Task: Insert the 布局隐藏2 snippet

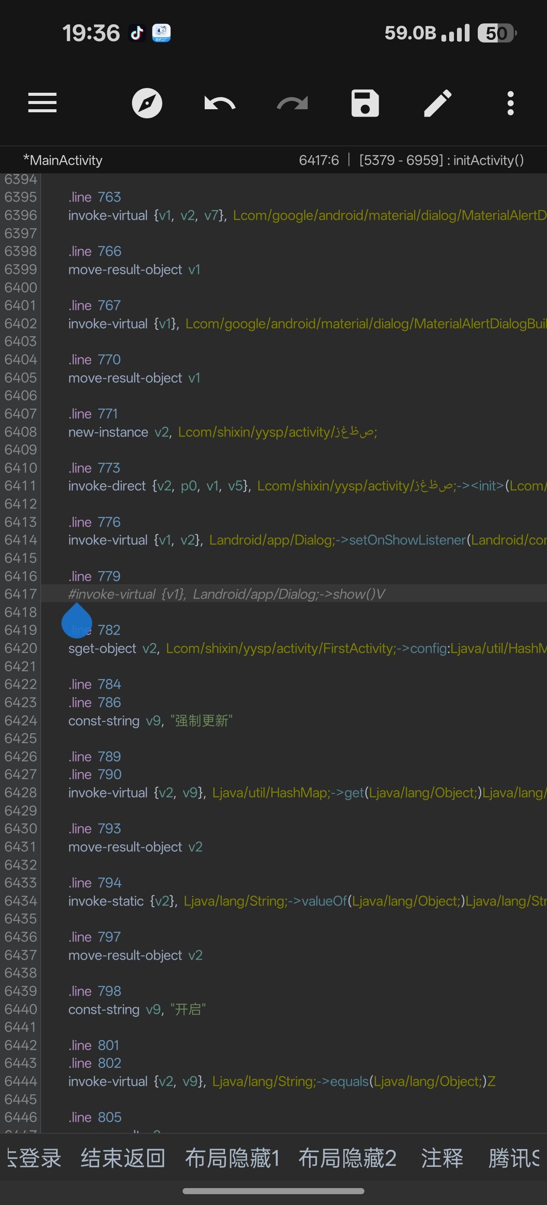Action: (x=347, y=1159)
